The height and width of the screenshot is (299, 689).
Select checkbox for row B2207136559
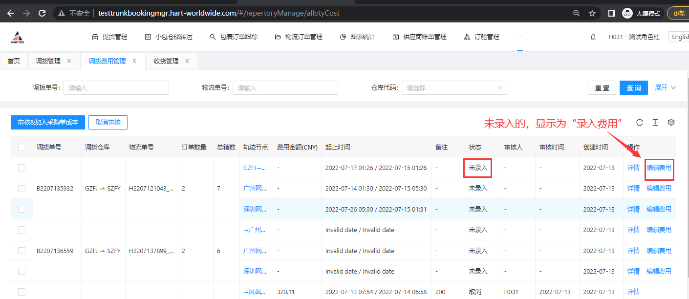[22, 251]
